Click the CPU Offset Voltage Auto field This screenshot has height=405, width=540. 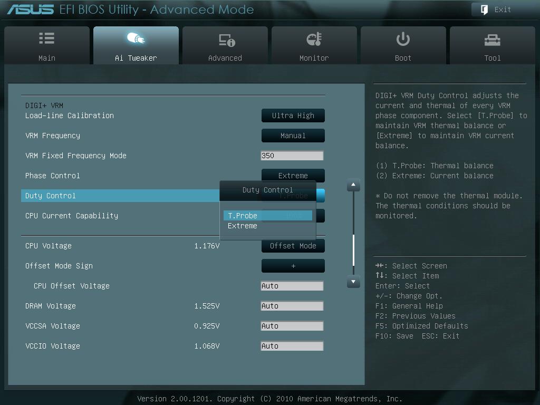tap(292, 286)
